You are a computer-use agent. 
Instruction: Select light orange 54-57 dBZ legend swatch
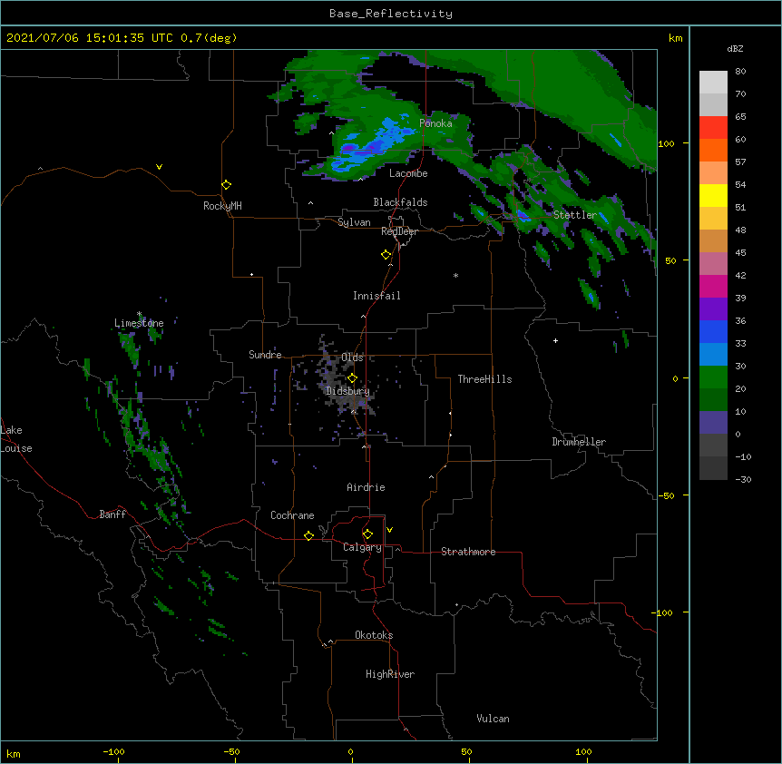pos(713,173)
